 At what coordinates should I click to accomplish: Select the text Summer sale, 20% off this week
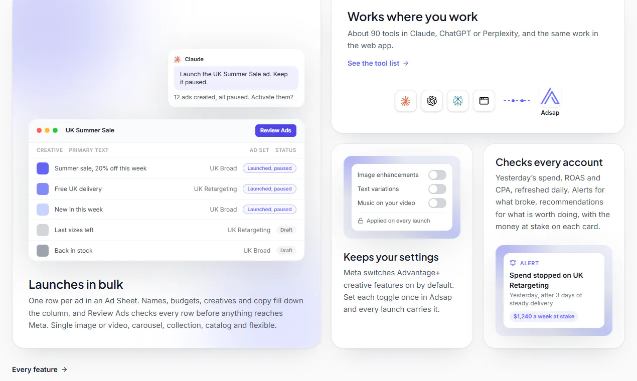click(100, 168)
